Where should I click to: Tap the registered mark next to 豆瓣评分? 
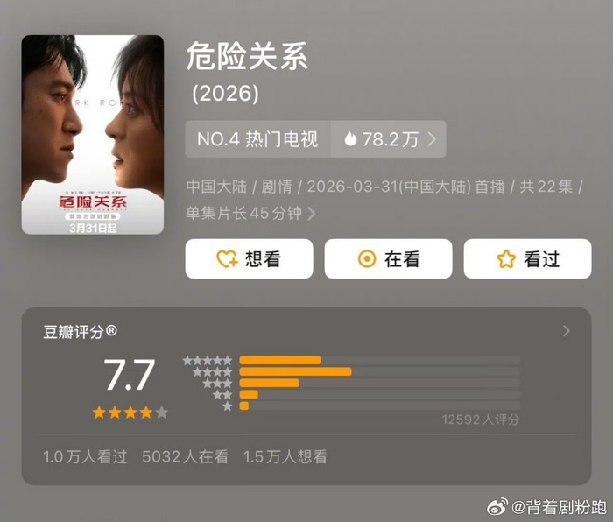(111, 331)
